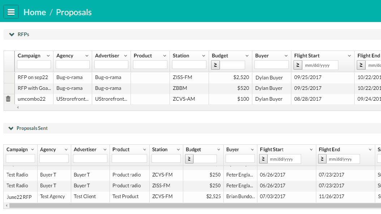The width and height of the screenshot is (381, 214).
Task: Open Flight Start column menu in RFPs
Action: pyautogui.click(x=349, y=56)
